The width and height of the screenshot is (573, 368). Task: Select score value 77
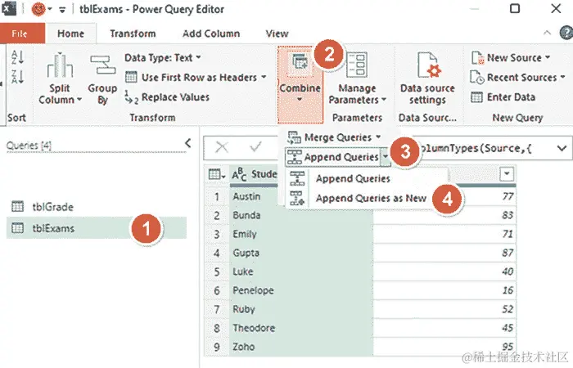pos(508,196)
